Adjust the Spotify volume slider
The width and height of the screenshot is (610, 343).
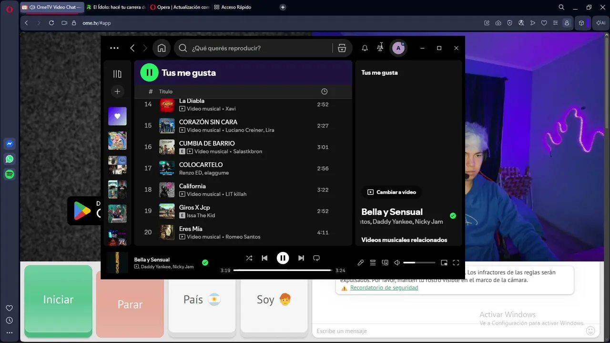(419, 262)
